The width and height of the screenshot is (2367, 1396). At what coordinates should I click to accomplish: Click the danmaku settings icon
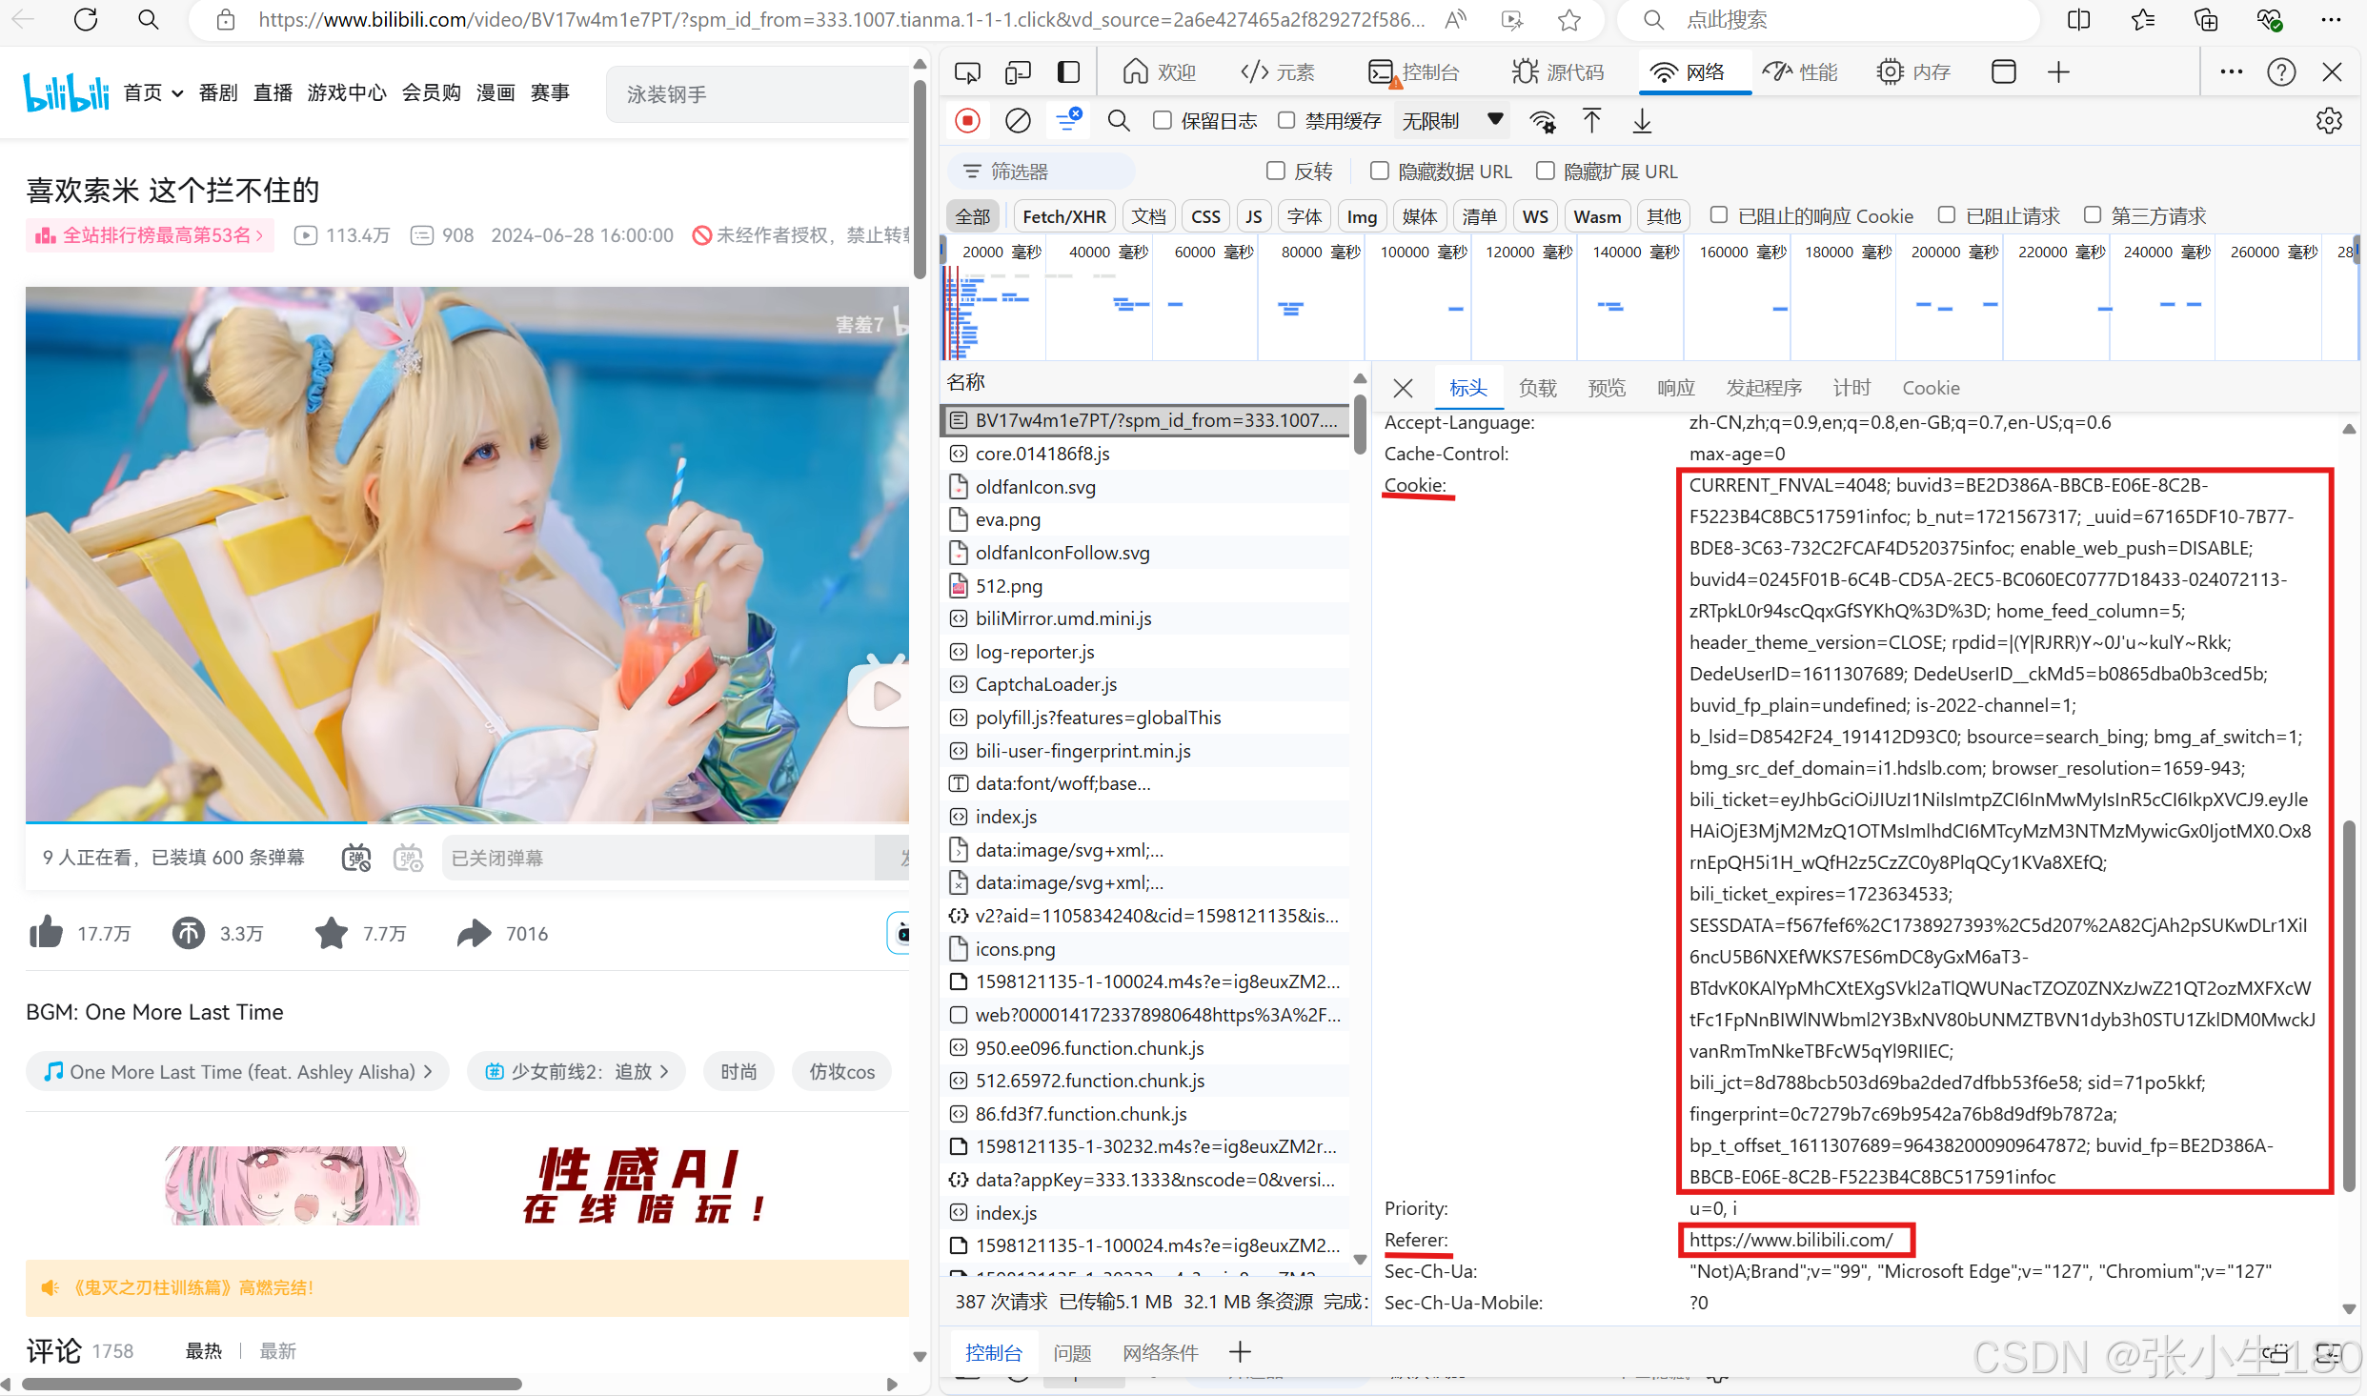click(x=408, y=859)
